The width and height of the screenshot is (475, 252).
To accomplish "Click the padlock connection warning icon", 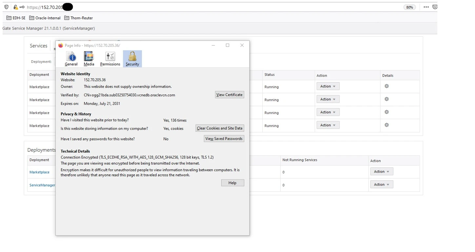I will coord(15,7).
